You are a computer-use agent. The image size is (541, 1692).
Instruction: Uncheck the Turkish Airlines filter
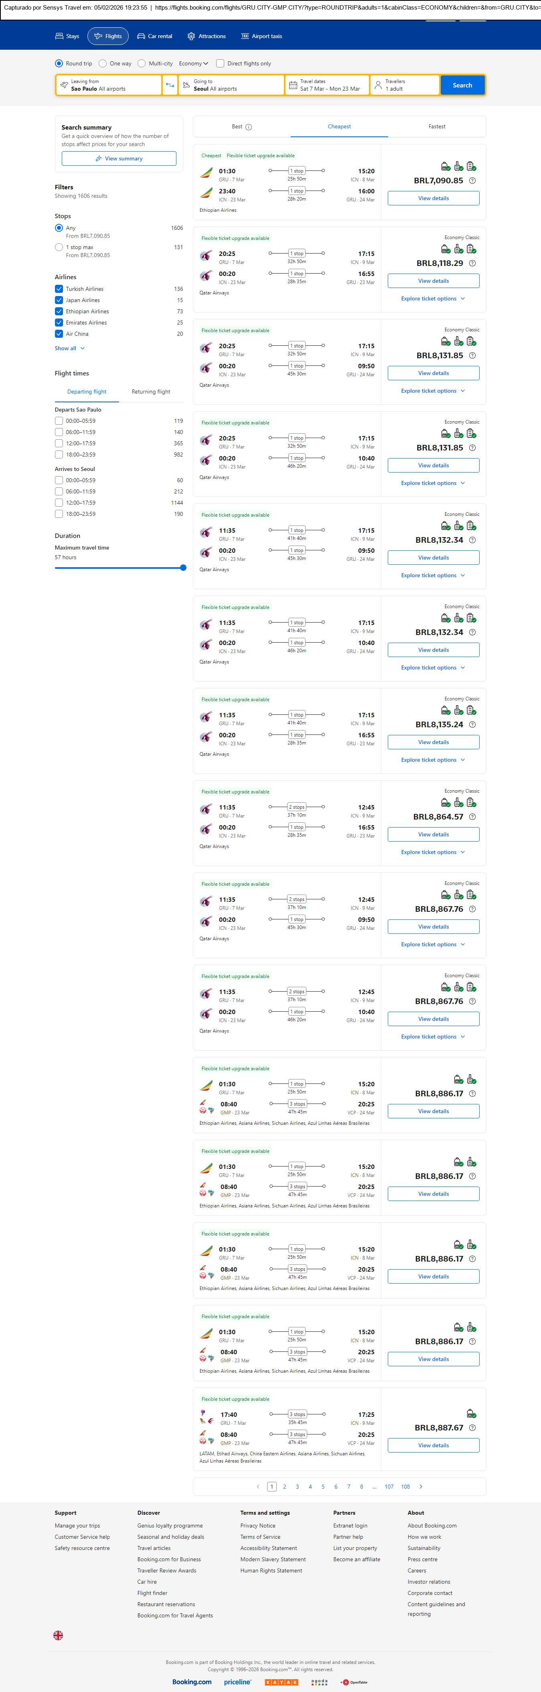pyautogui.click(x=59, y=289)
